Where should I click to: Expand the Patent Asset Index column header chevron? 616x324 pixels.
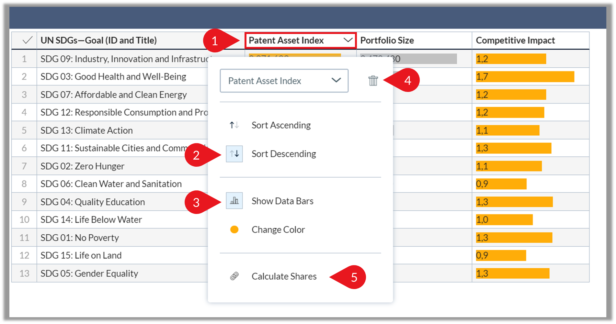(x=348, y=40)
